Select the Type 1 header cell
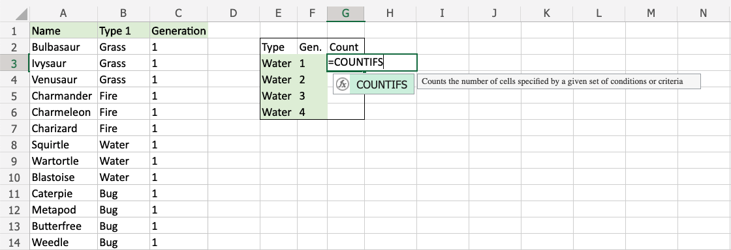The width and height of the screenshot is (731, 250). [x=123, y=31]
